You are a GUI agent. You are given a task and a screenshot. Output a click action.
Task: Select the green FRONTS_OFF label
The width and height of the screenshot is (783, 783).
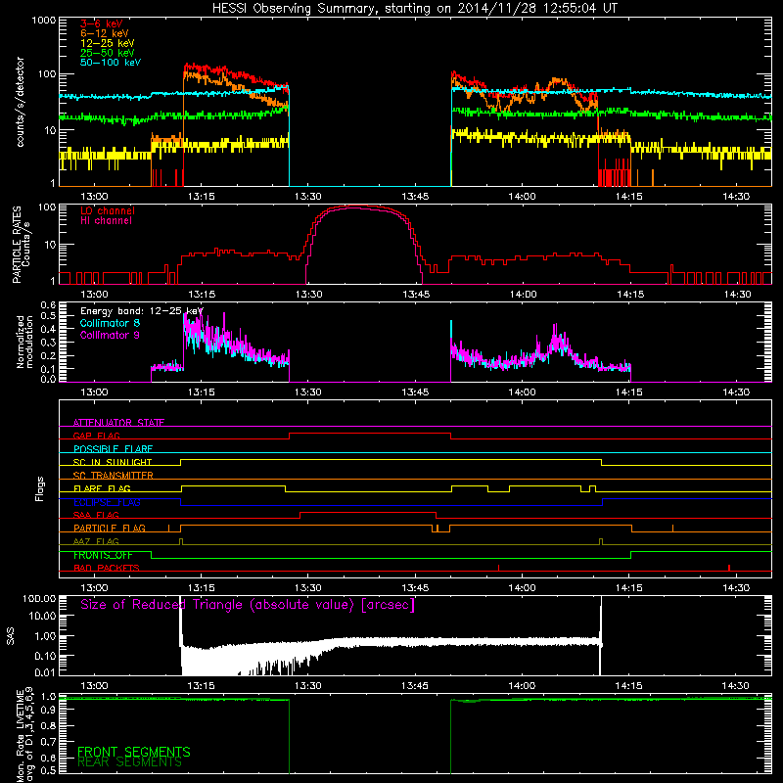[103, 555]
